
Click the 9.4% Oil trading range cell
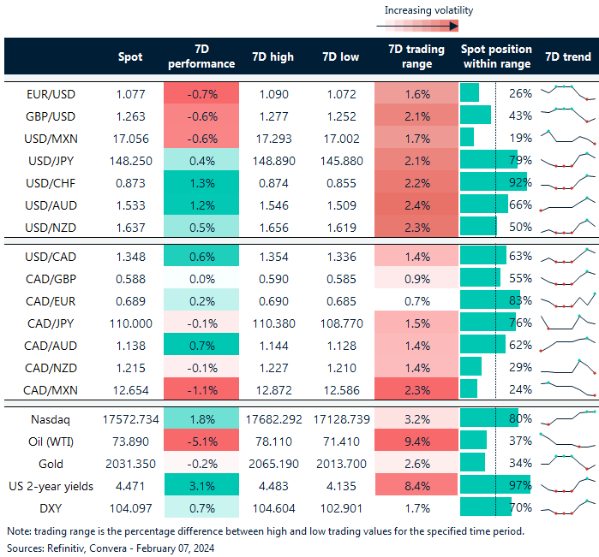(x=415, y=441)
